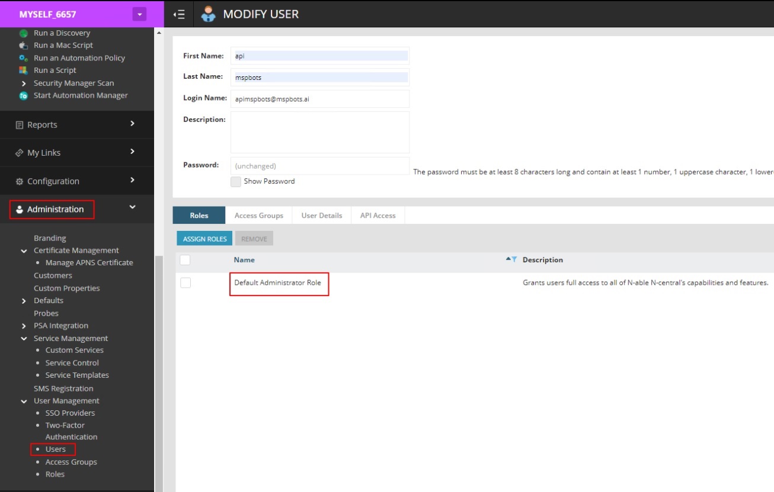
Task: Open Custom Services under Service Management
Action: coord(75,350)
